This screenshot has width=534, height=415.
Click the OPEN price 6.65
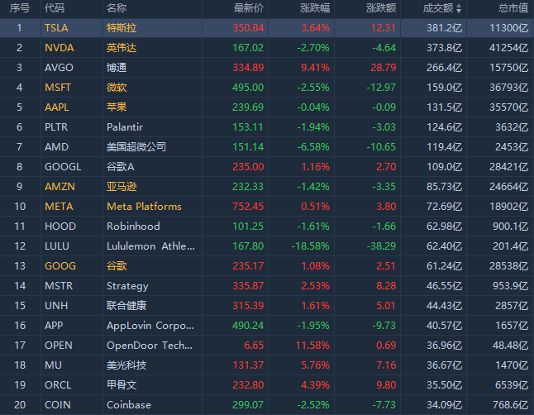pyautogui.click(x=254, y=346)
